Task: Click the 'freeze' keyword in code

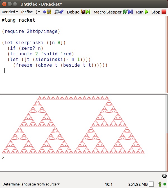Action: 24,65
